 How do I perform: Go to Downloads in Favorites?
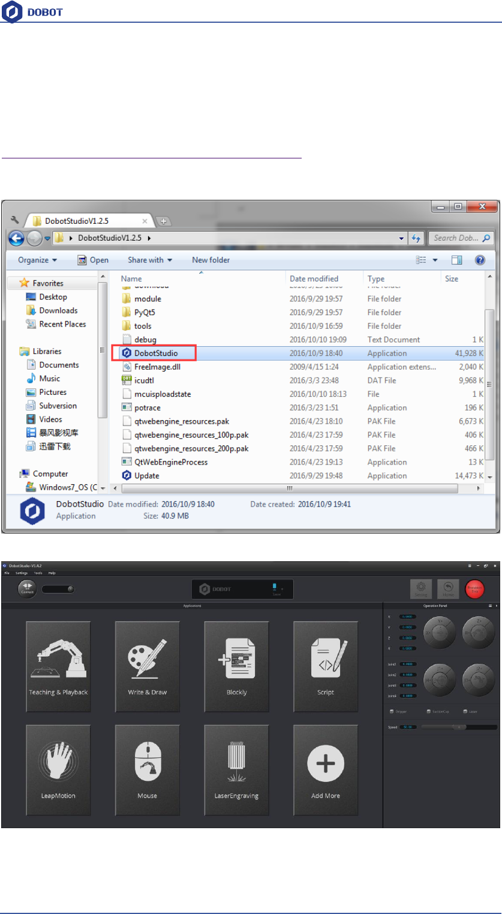pos(52,310)
